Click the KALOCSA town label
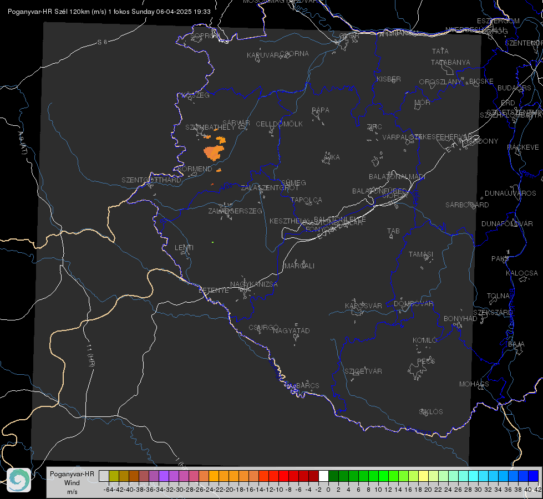 coord(522,273)
